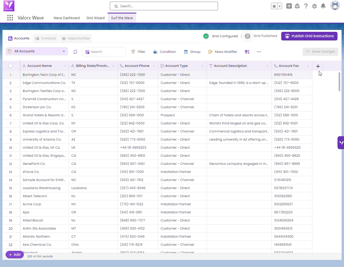Switch to the Contacts tab
Image resolution: width=344 pixels, height=267 pixels.
coord(46,38)
